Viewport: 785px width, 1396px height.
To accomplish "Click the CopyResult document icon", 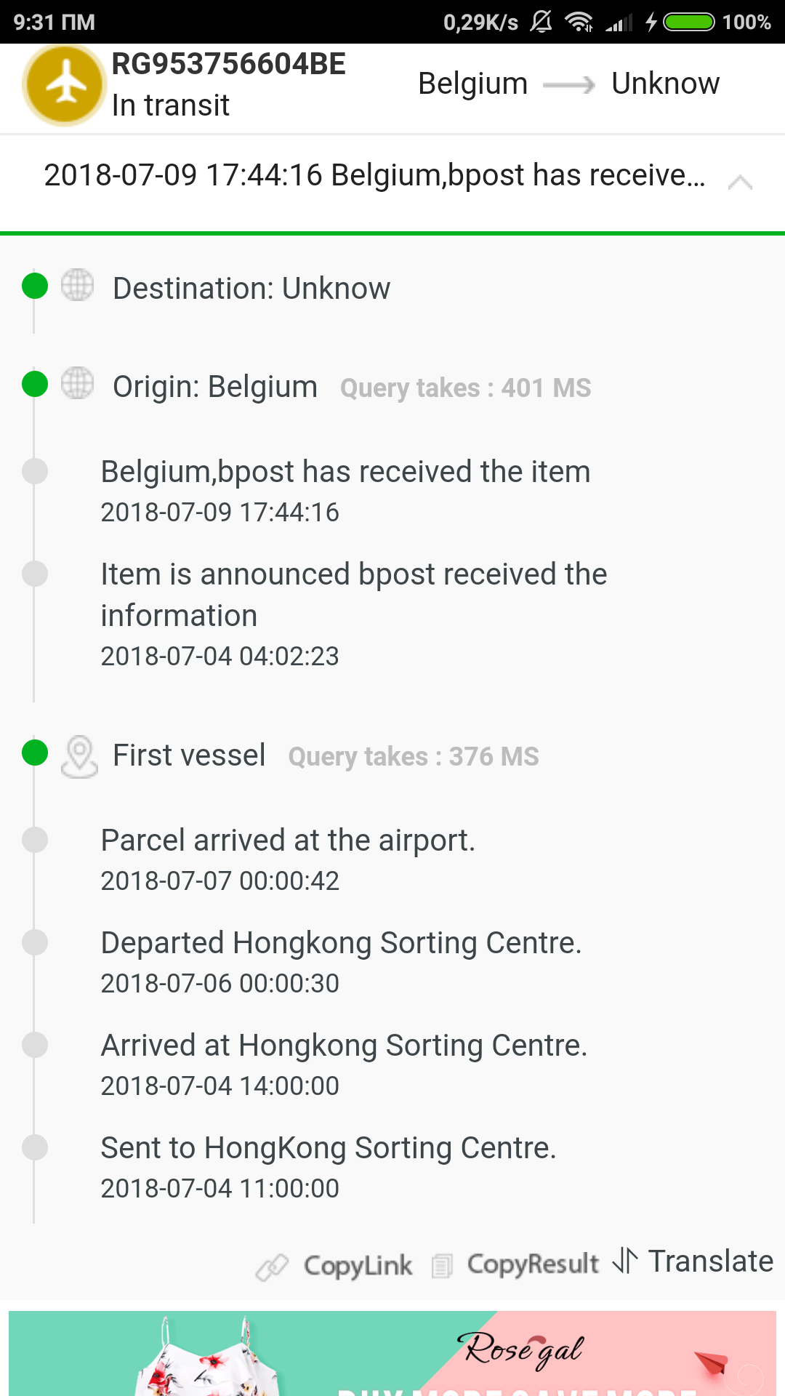I will click(442, 1266).
